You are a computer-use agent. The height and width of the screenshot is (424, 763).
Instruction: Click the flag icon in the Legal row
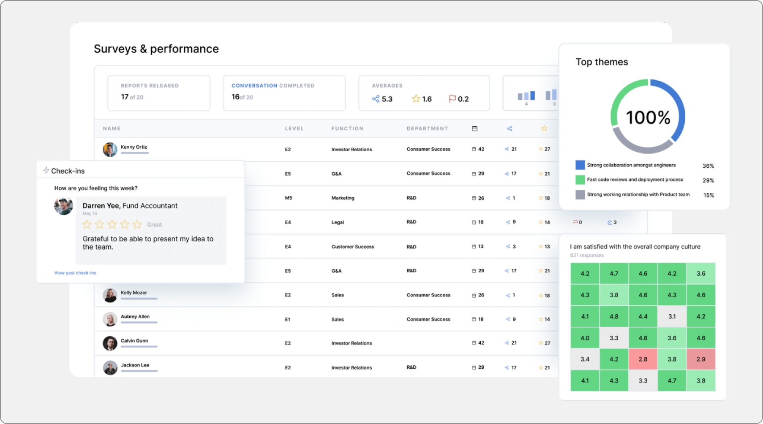tap(575, 222)
